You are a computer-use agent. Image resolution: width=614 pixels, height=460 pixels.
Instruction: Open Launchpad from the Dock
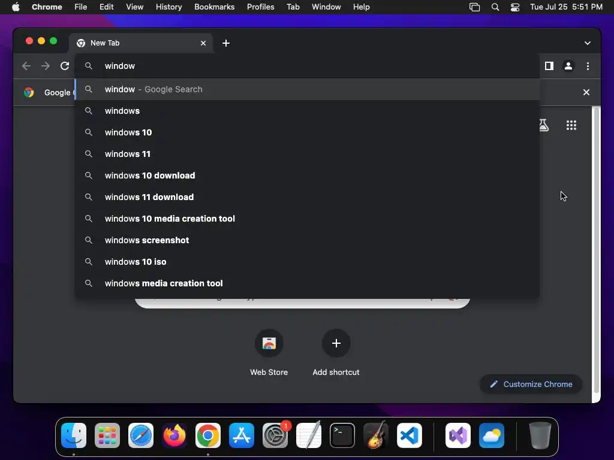pos(107,435)
